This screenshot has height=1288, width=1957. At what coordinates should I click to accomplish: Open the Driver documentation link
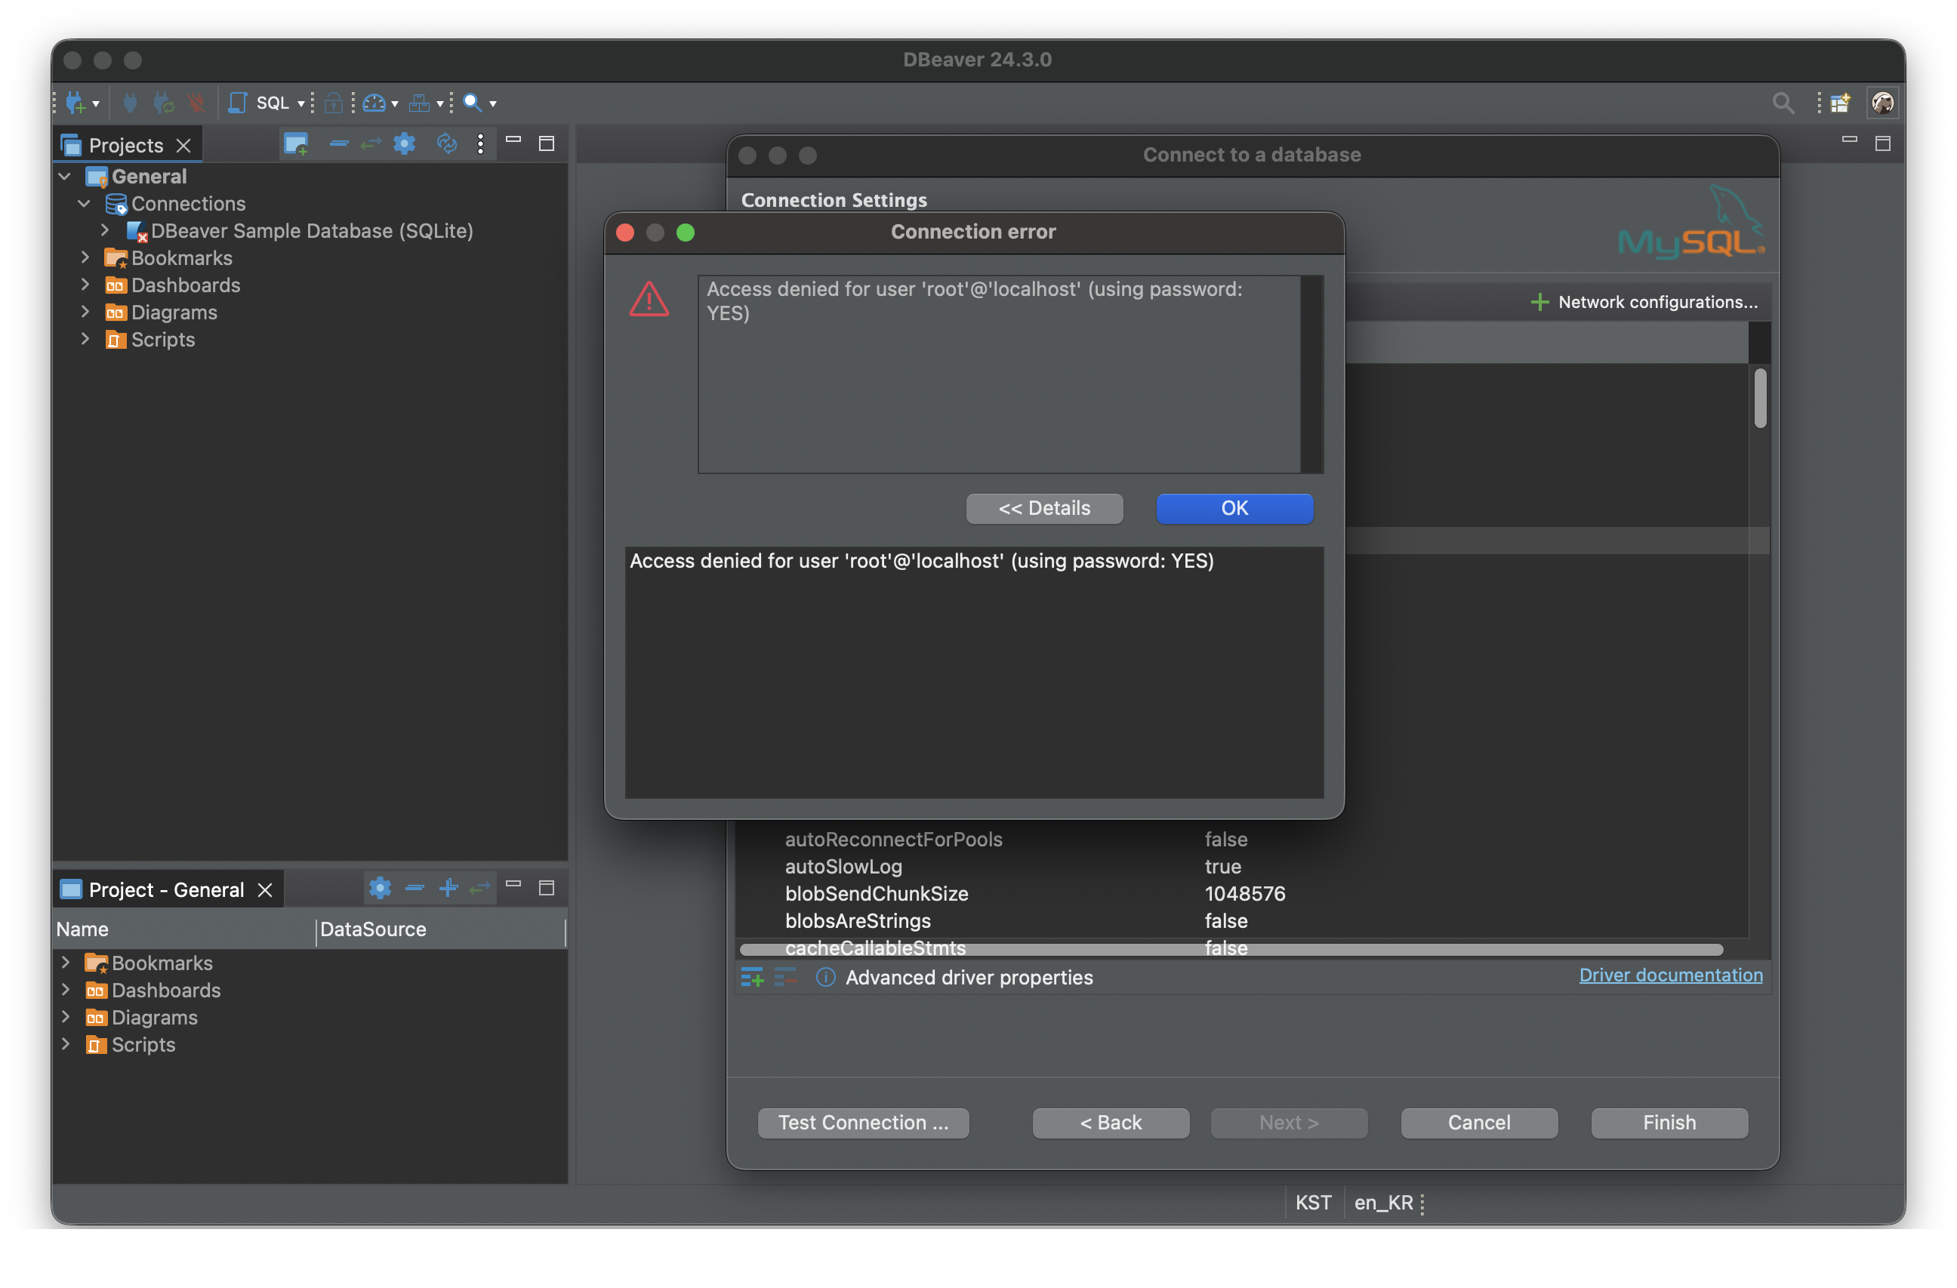click(x=1670, y=975)
